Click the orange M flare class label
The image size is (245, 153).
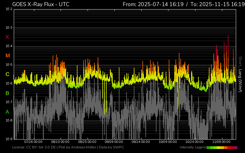click(x=8, y=56)
